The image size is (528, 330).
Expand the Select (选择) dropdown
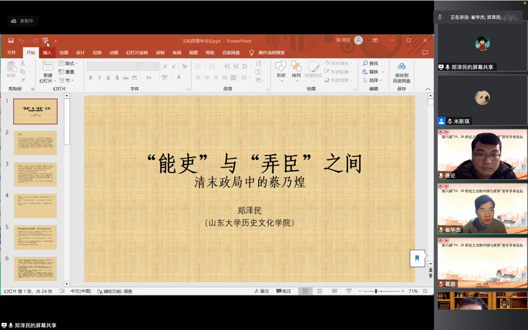point(373,81)
